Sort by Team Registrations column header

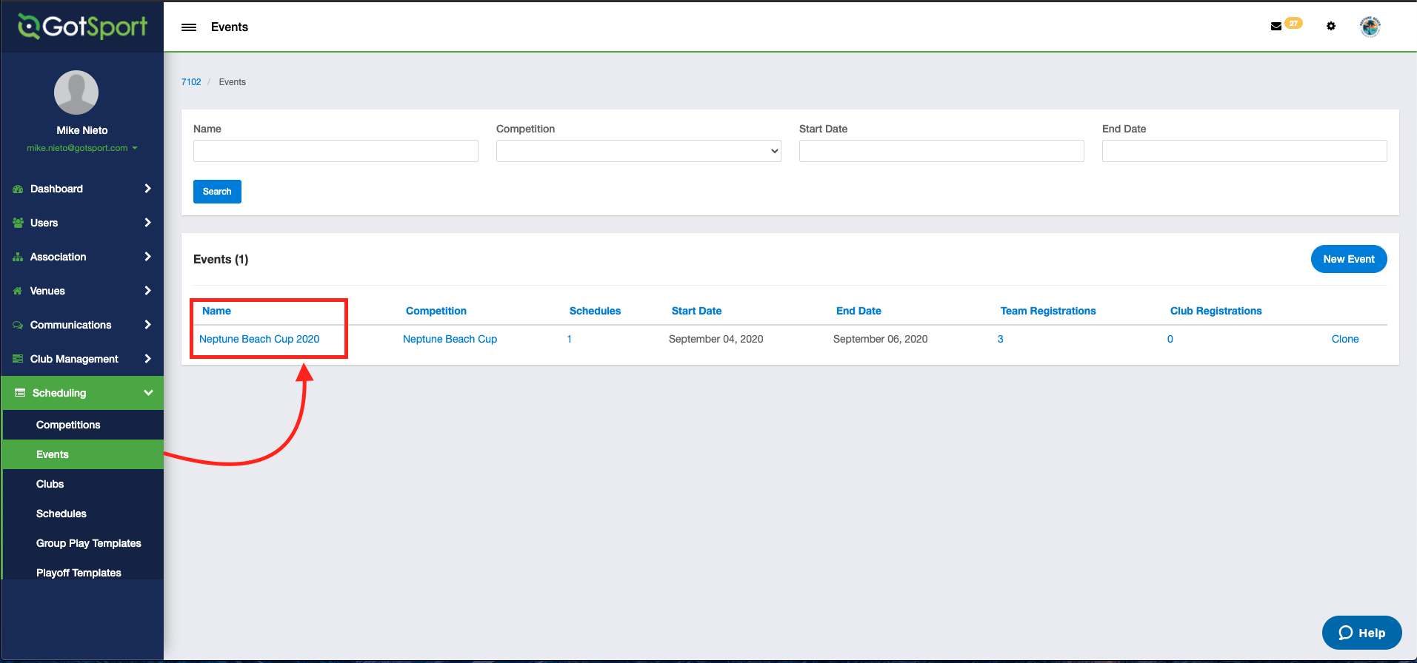click(x=1048, y=311)
